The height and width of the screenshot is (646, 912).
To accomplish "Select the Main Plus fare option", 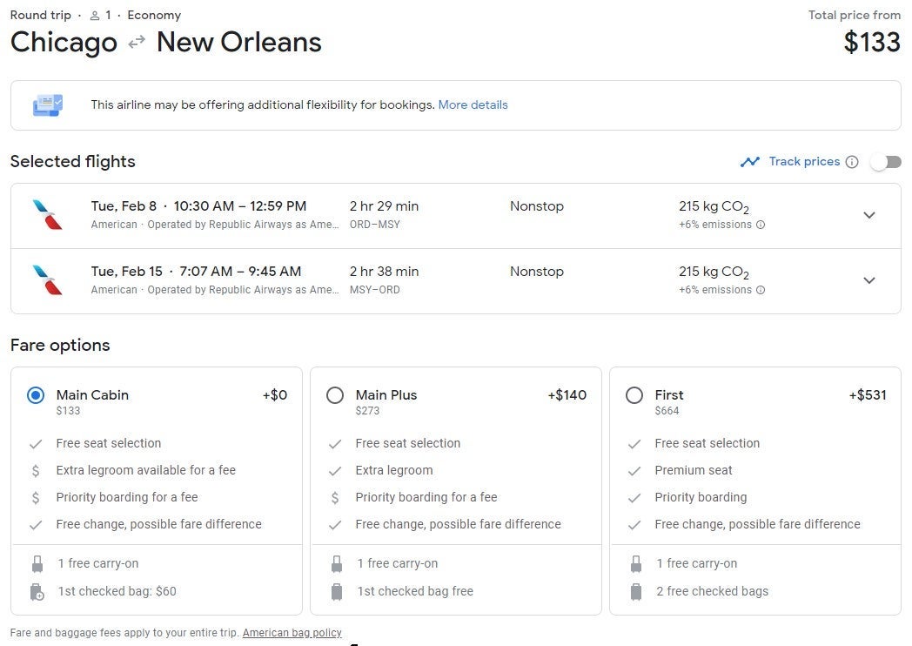I will [335, 396].
